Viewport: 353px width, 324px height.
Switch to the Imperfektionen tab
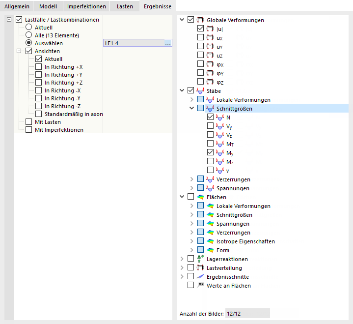click(x=86, y=6)
